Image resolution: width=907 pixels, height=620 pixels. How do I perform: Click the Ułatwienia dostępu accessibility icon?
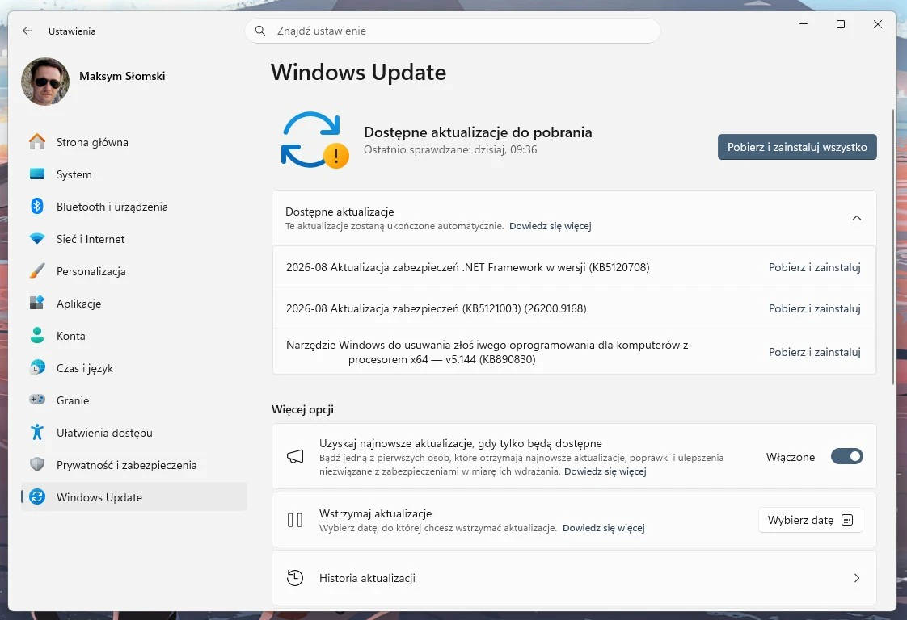click(37, 432)
